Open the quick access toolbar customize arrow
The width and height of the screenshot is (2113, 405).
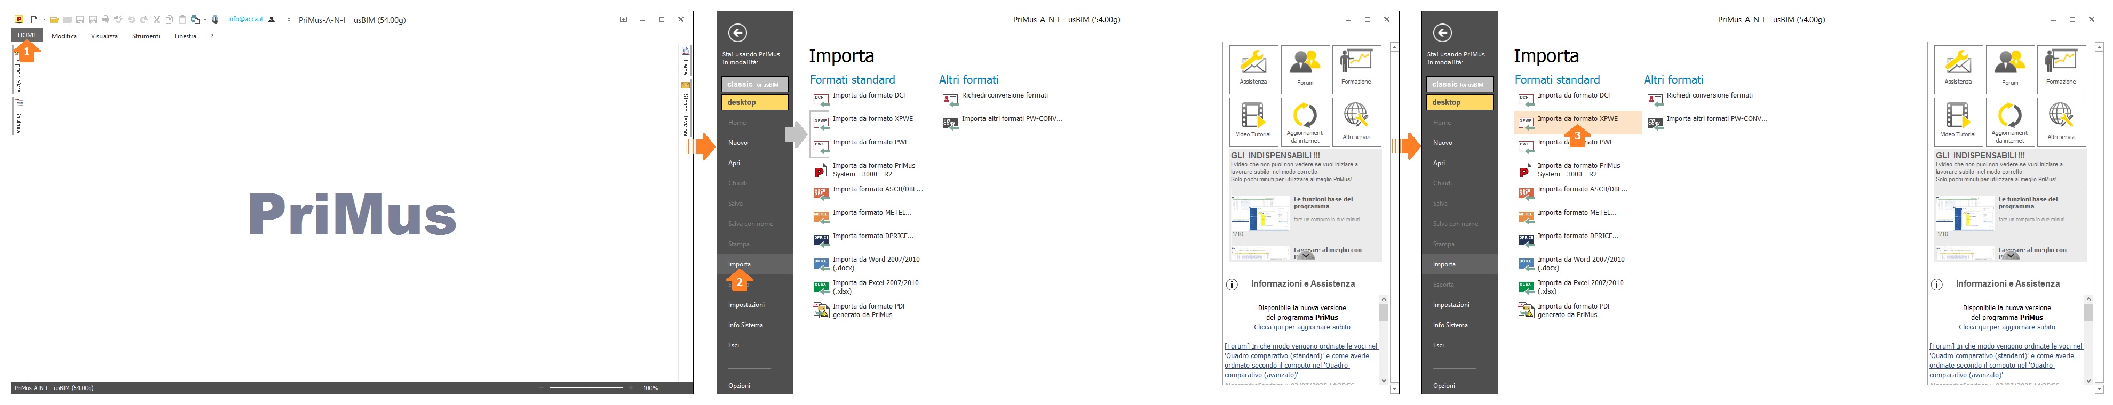pyautogui.click(x=289, y=20)
